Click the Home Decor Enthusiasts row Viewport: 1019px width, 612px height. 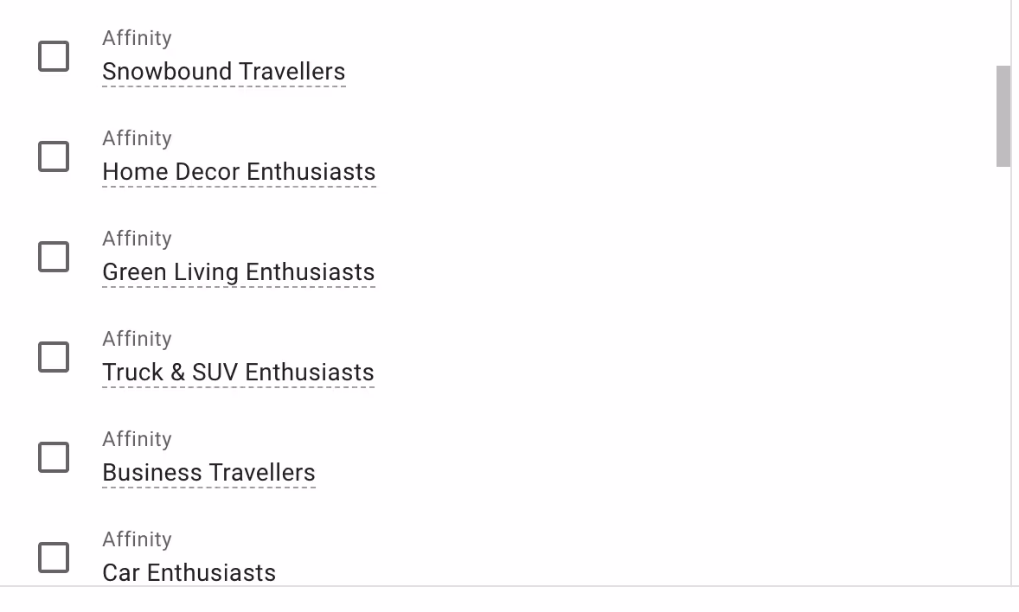pos(519,156)
